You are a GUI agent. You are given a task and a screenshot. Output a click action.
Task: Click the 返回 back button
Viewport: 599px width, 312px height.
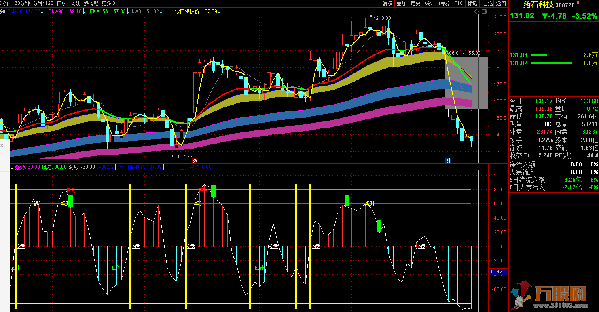[x=501, y=3]
